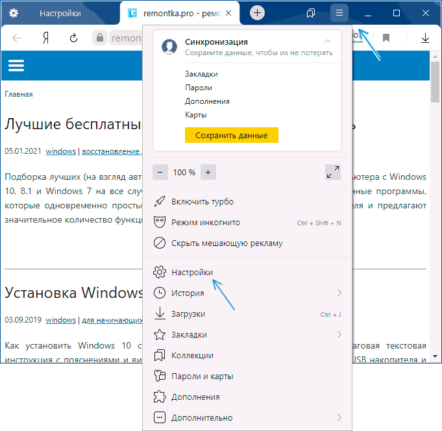Open the Yandex browser hamburger menu
The width and height of the screenshot is (442, 431).
[339, 13]
